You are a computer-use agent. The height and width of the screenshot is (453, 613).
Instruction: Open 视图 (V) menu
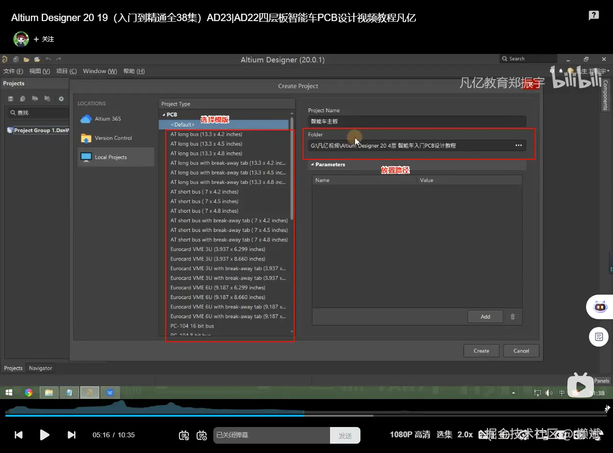pyautogui.click(x=40, y=71)
